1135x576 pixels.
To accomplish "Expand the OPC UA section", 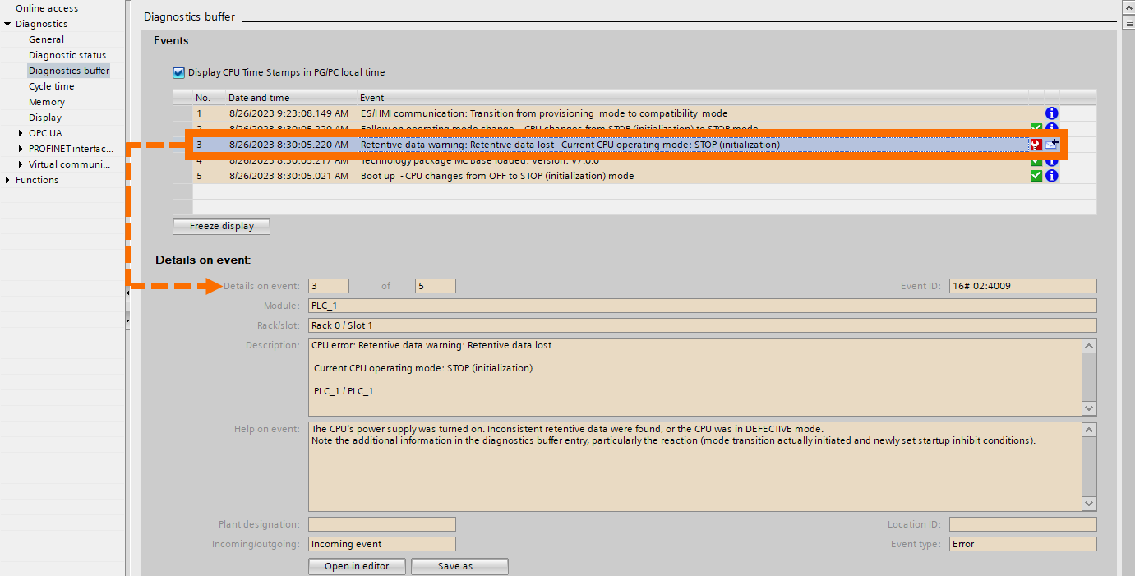I will [20, 132].
